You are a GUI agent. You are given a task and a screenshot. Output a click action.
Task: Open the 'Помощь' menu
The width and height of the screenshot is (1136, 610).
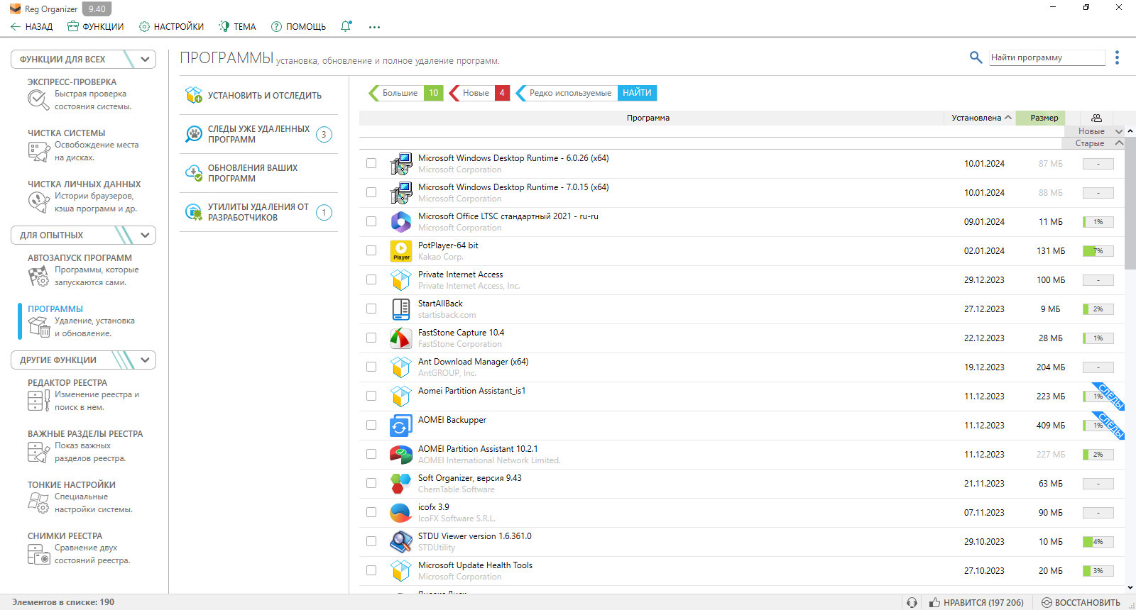298,27
